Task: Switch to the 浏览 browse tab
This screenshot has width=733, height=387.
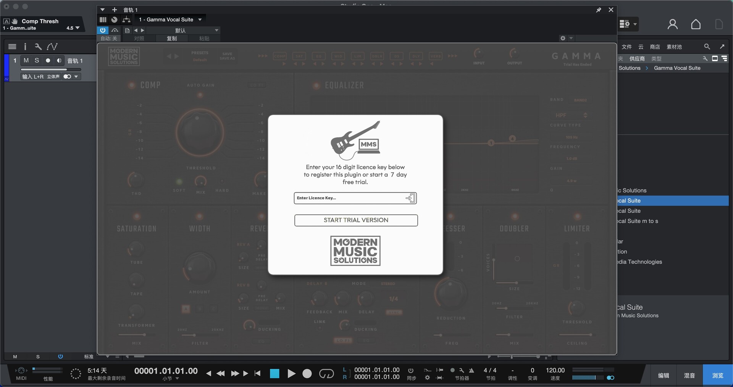Action: point(718,376)
